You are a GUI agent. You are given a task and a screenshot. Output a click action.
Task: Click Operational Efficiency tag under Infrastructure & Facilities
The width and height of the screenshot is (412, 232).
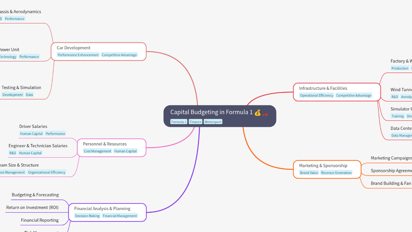click(x=316, y=95)
